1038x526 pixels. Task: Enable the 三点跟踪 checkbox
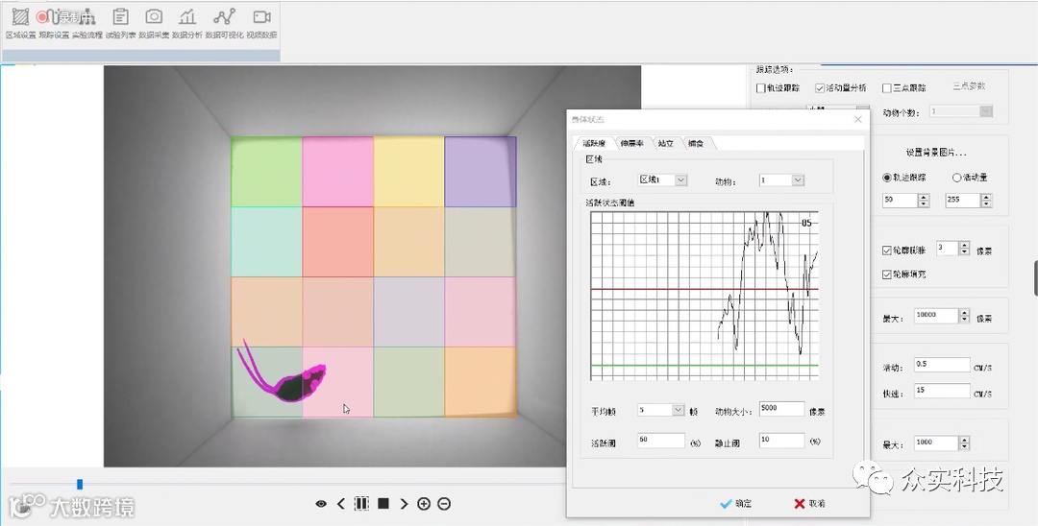(x=887, y=88)
